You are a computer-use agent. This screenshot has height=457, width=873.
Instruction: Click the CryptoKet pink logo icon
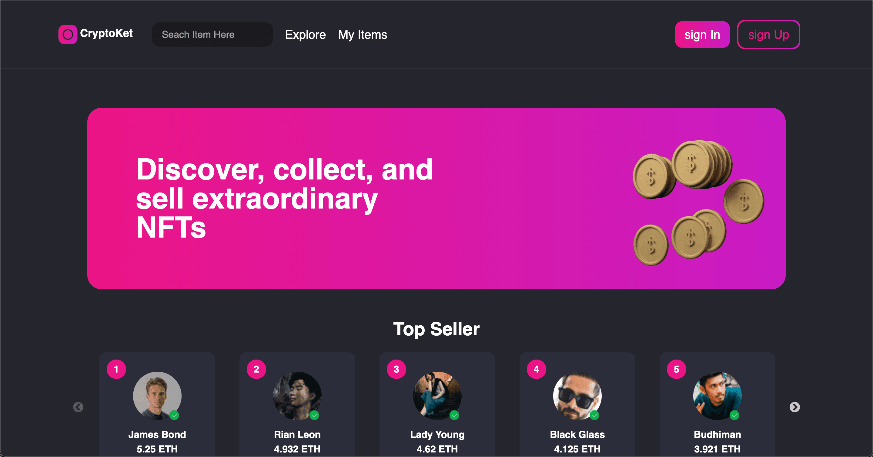pyautogui.click(x=68, y=34)
